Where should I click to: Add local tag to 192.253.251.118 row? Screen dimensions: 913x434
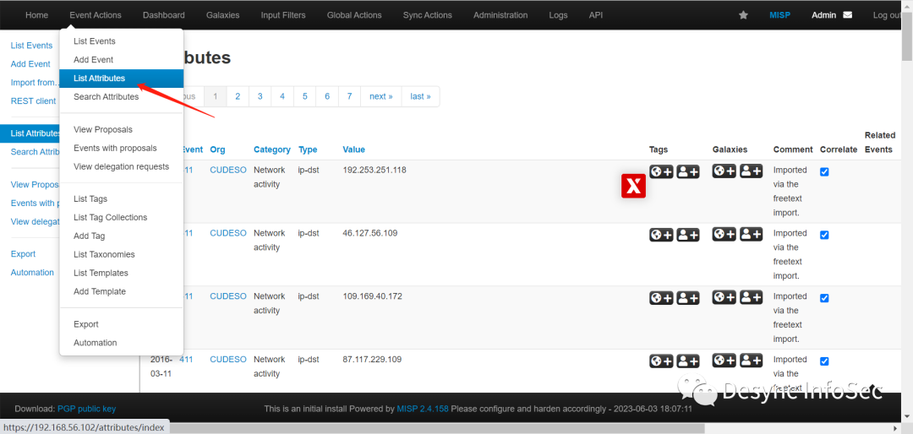(x=688, y=171)
